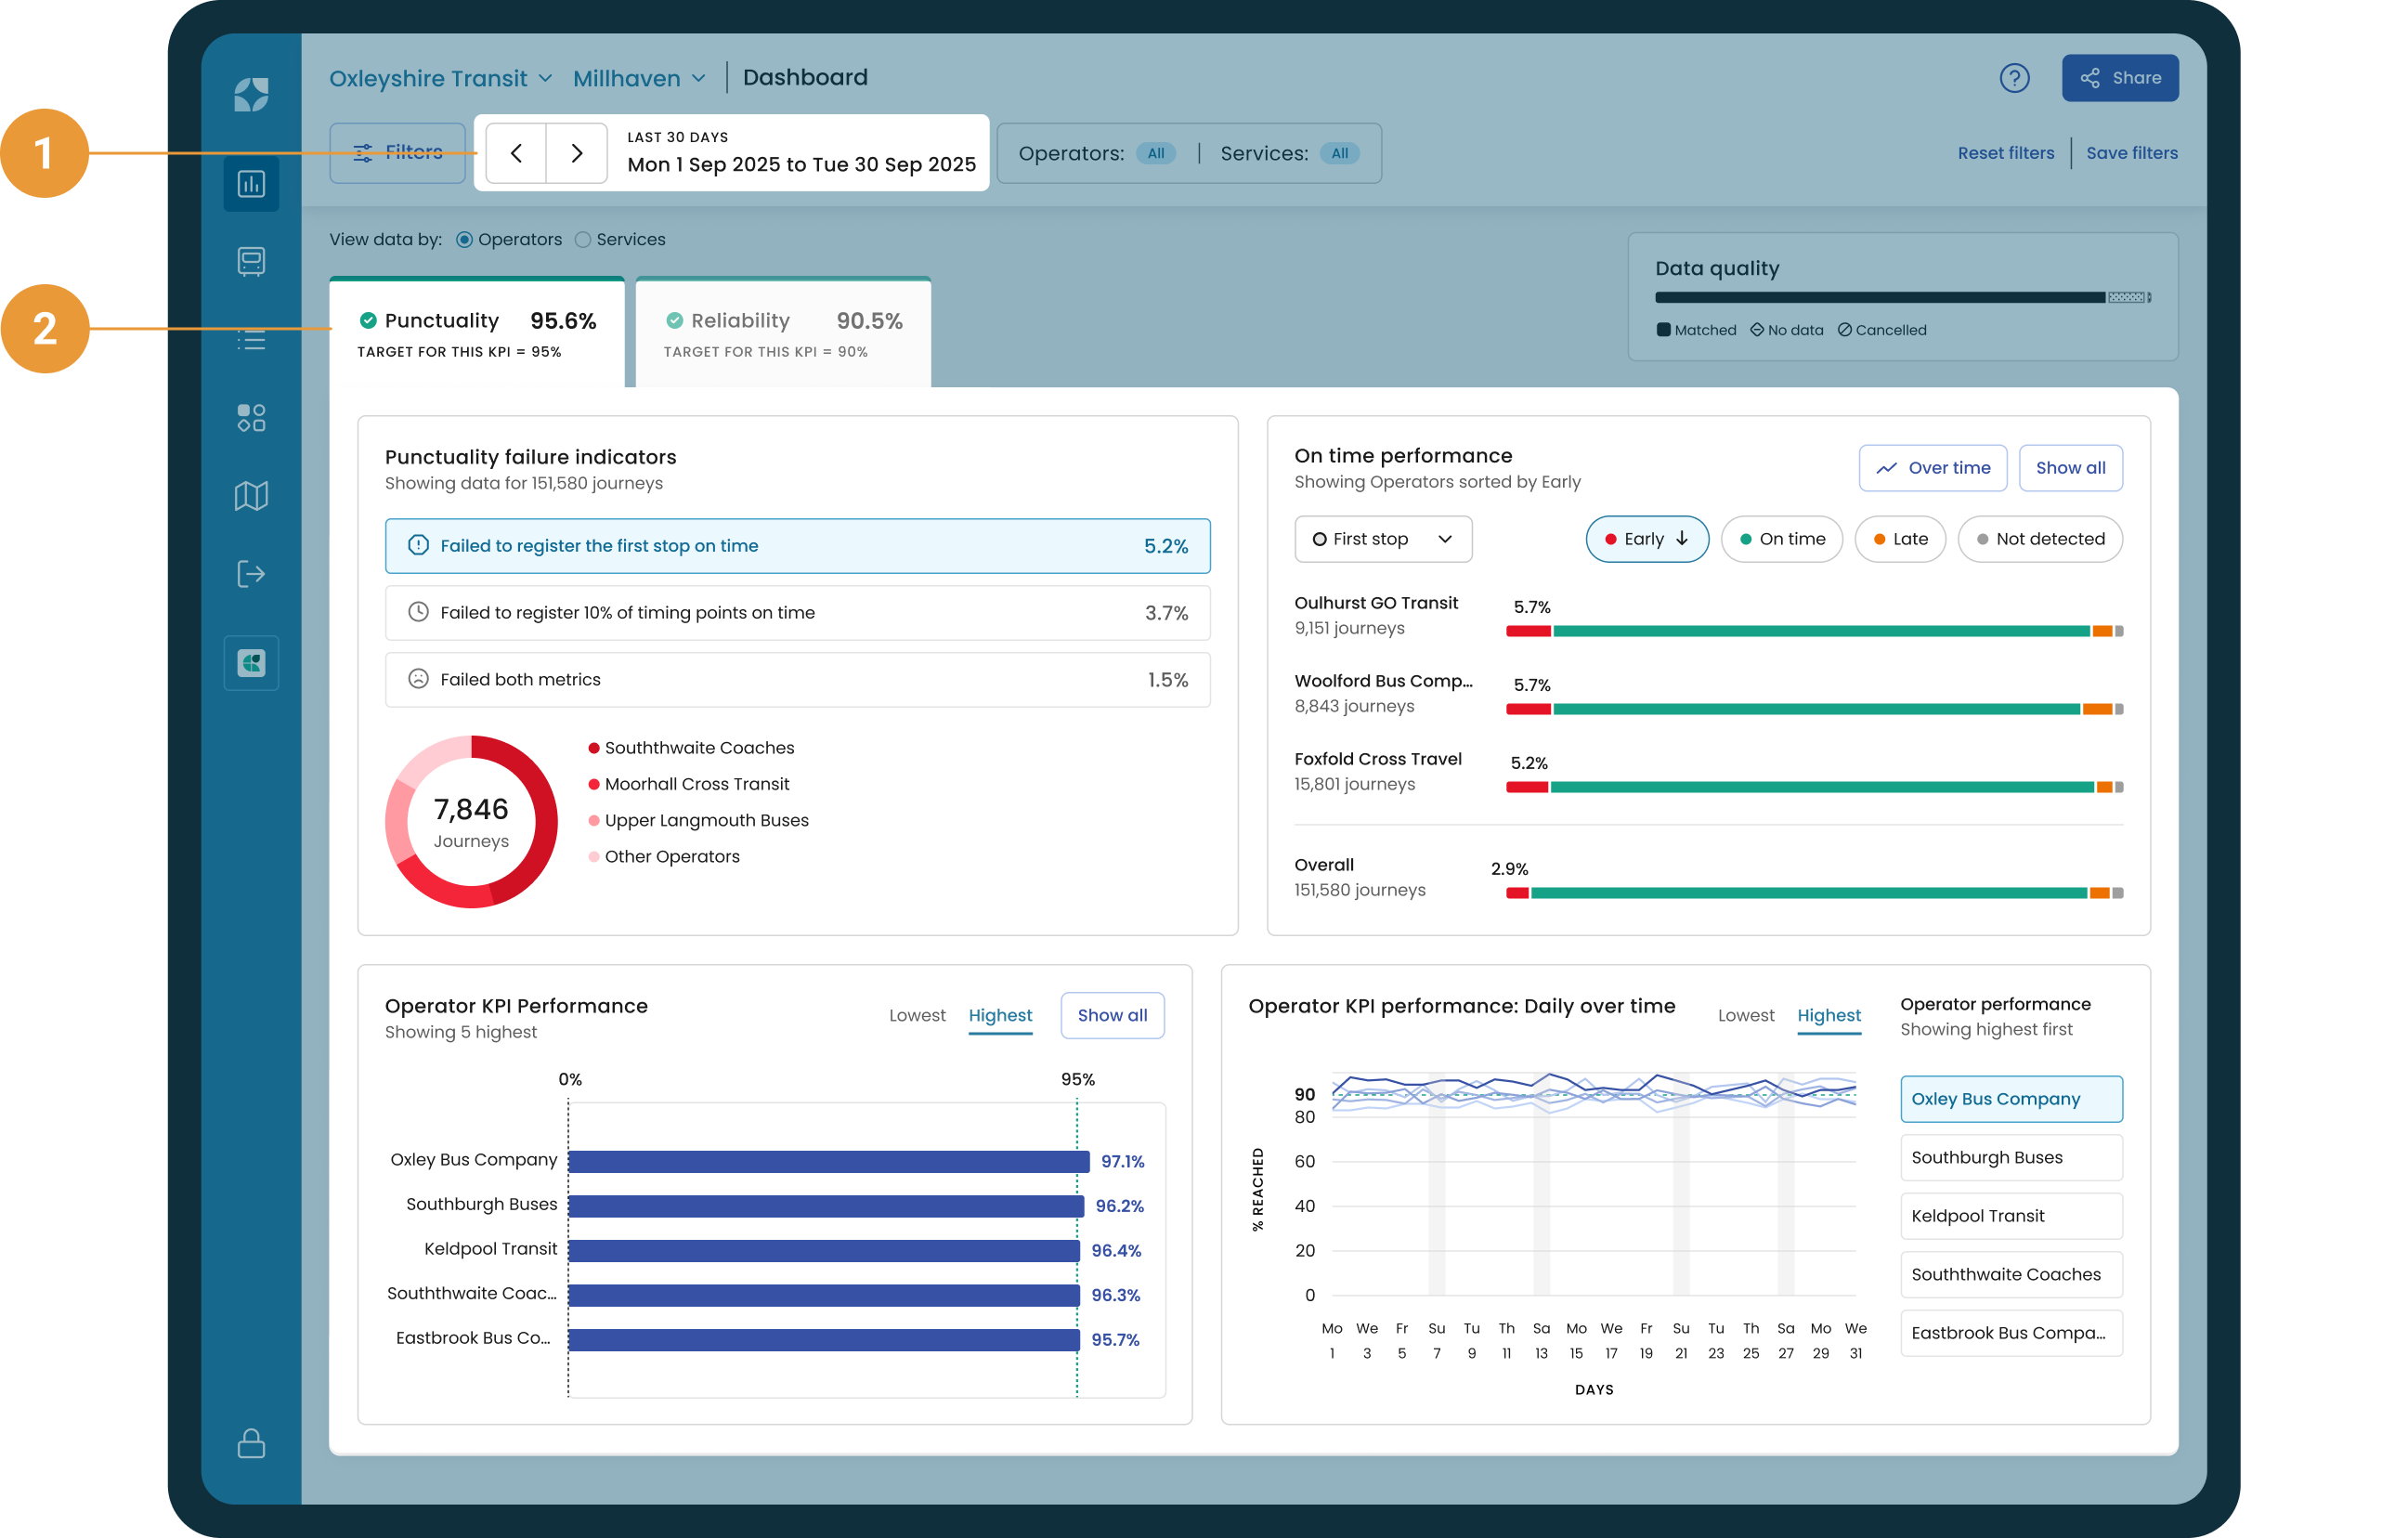
Task: Toggle the Late status filter chip
Action: [x=1899, y=539]
